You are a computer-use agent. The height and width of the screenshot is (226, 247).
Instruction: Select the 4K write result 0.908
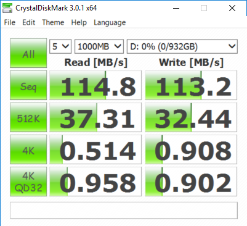(191, 149)
